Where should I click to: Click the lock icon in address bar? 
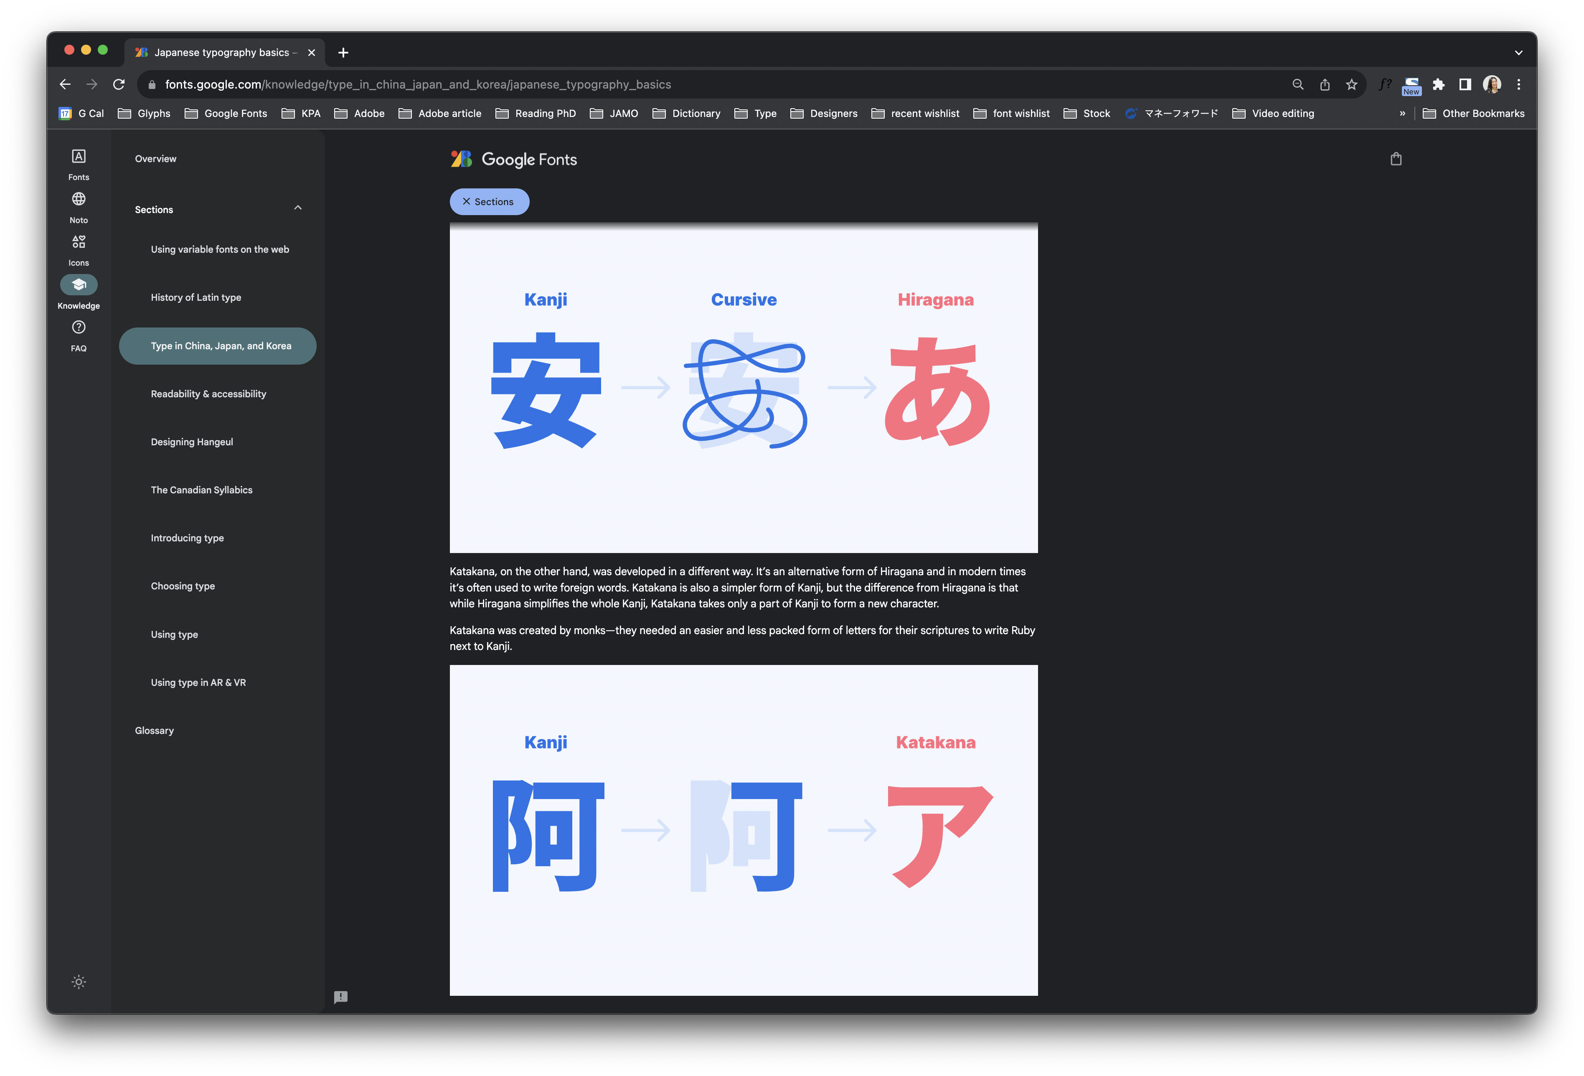(x=152, y=84)
